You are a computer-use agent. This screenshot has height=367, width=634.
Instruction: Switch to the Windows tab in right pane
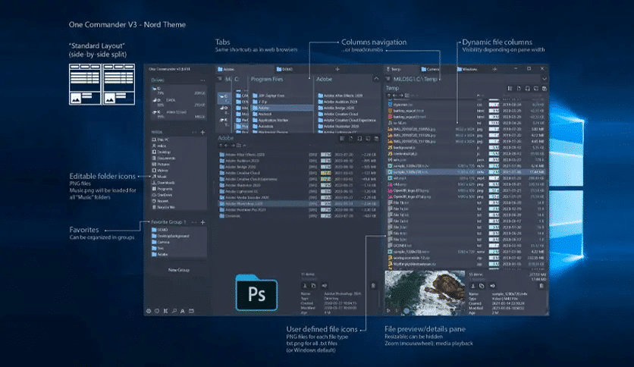click(467, 69)
